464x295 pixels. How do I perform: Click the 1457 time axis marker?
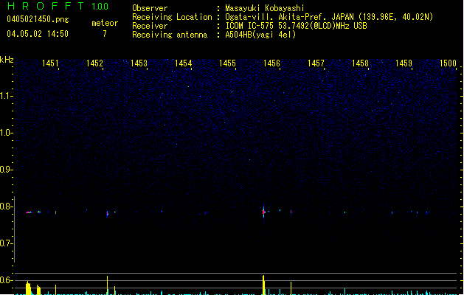(316, 63)
